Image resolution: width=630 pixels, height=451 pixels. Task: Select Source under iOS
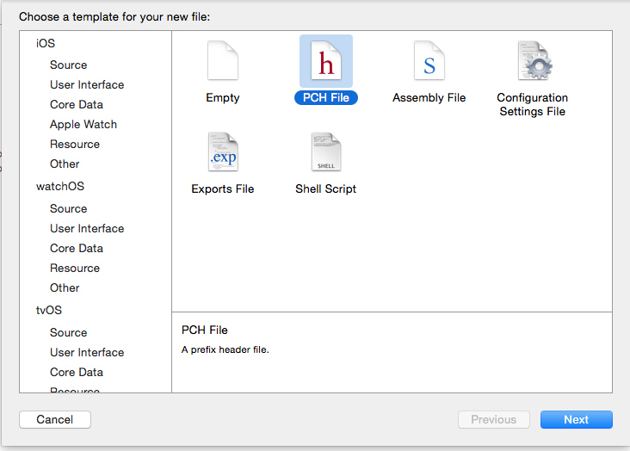point(68,65)
